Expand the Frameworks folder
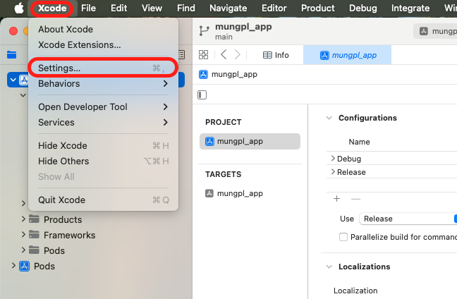Screen dimensions: 457x299 coord(23,234)
